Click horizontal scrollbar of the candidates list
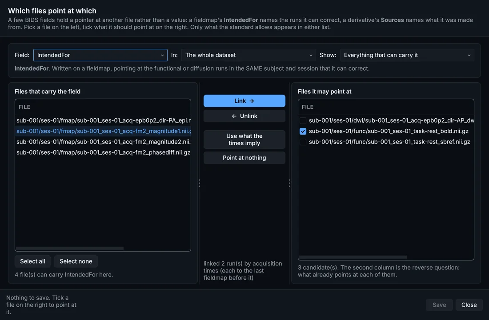The height and width of the screenshot is (320, 489). [x=353, y=257]
